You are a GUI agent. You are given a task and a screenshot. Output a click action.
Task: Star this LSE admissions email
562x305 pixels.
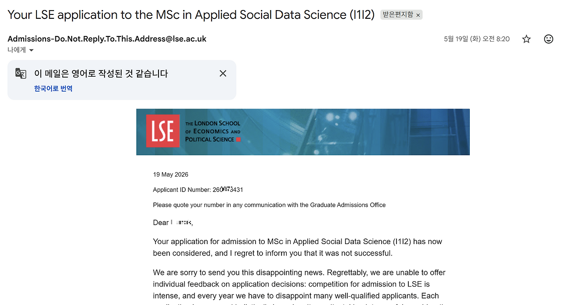click(x=526, y=39)
